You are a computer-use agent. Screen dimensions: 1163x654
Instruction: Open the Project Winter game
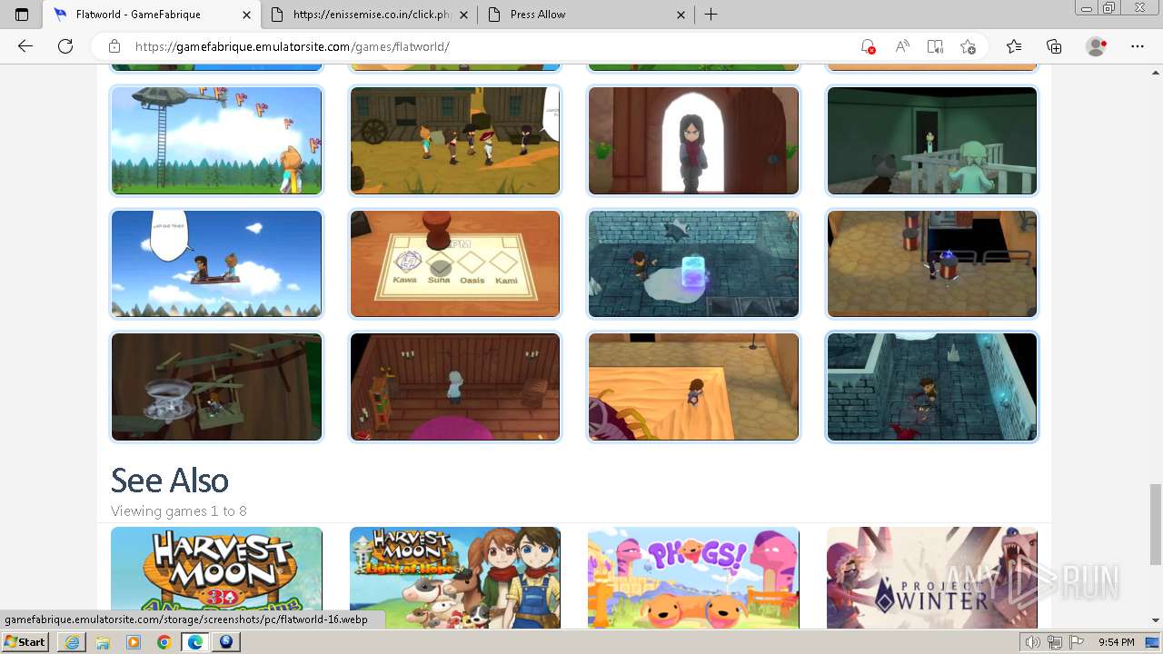[x=932, y=577]
